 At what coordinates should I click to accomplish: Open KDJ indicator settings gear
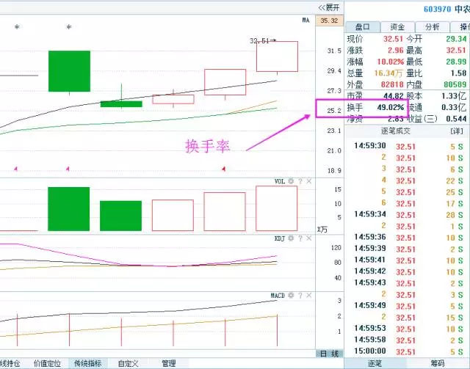291,238
